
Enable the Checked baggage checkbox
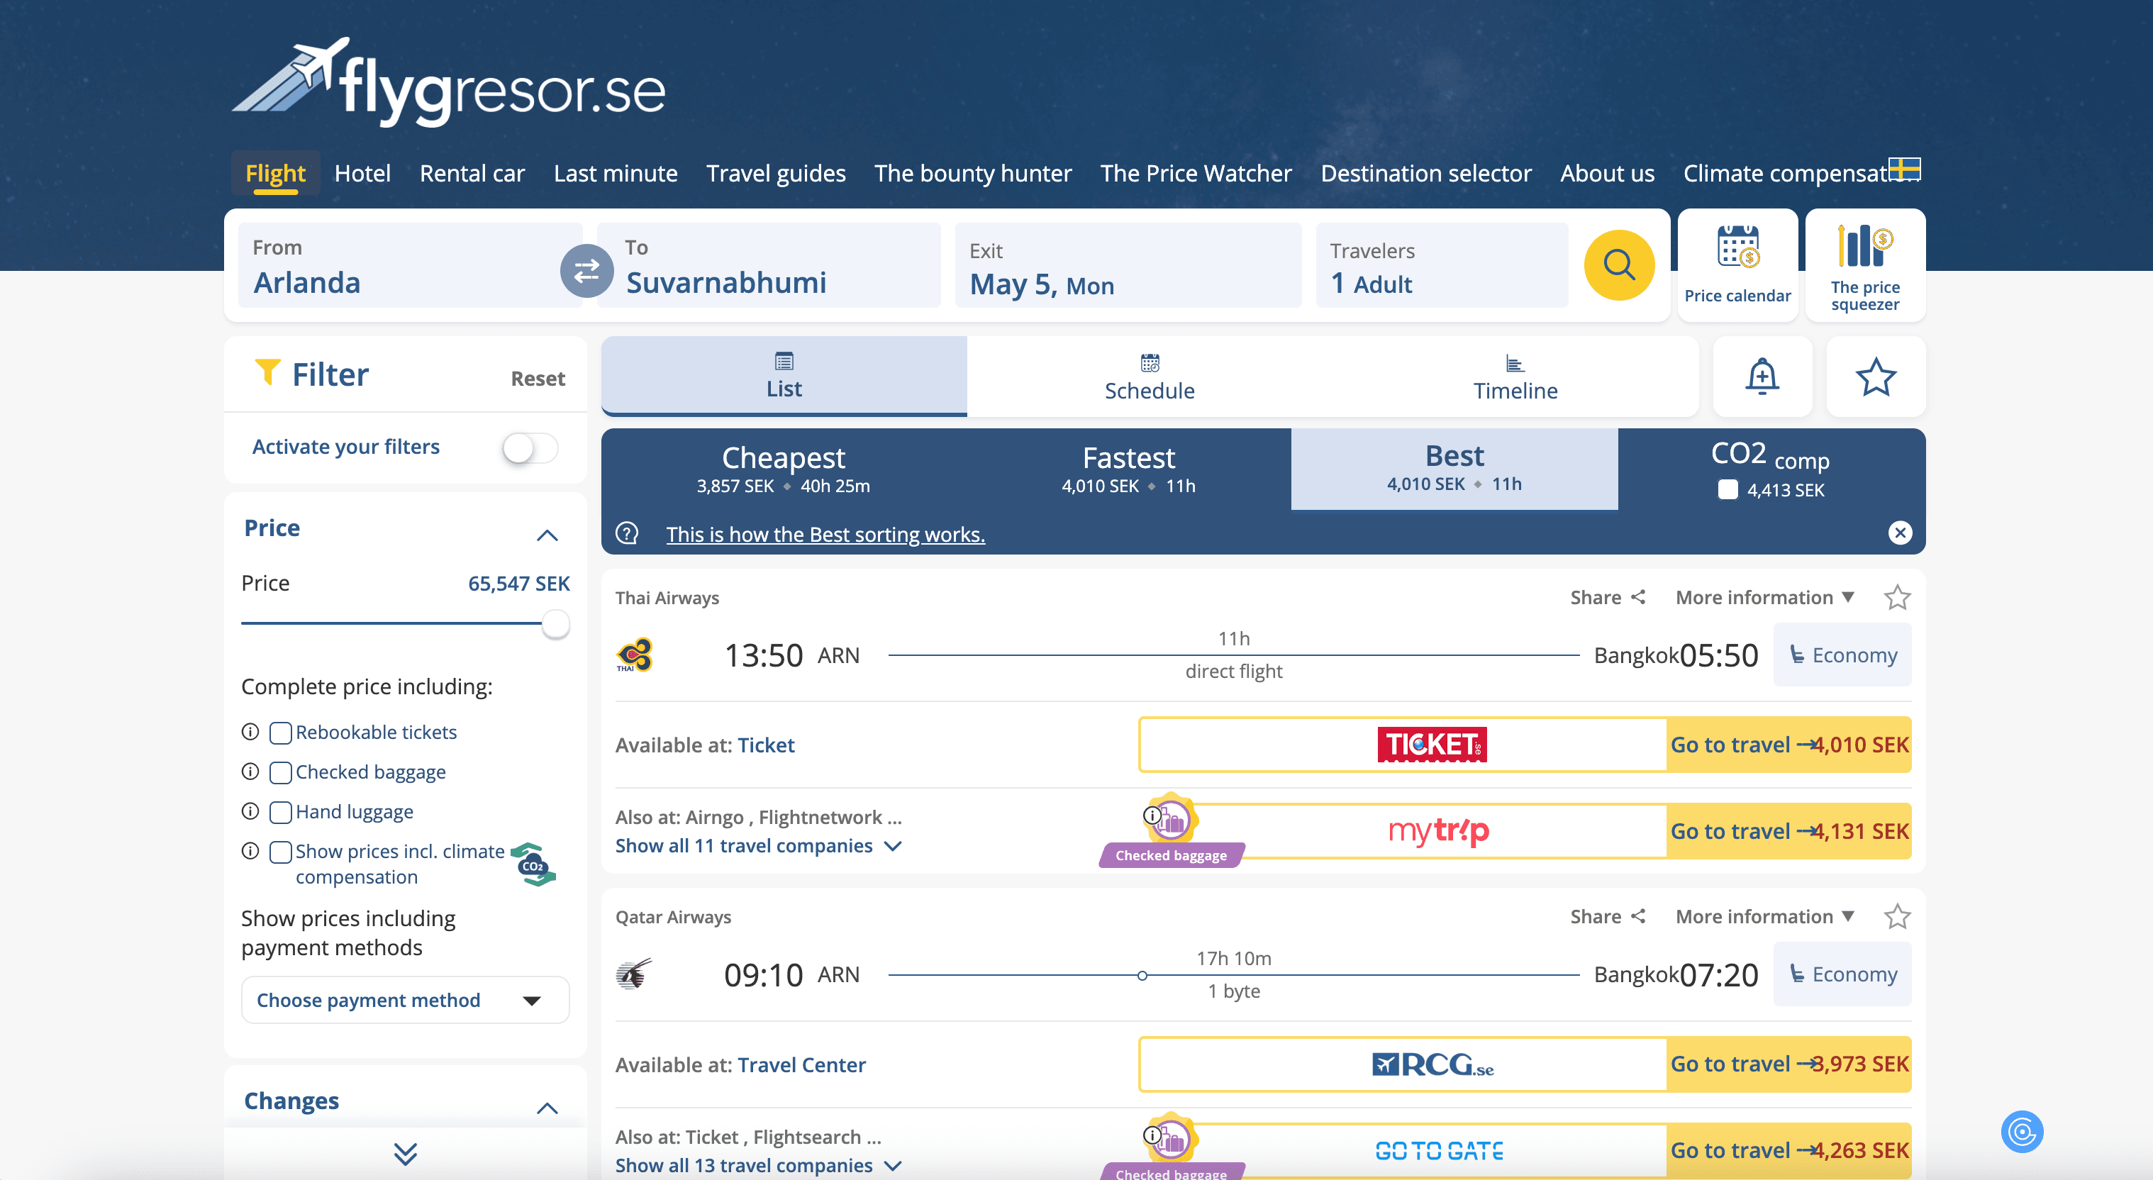pos(281,772)
